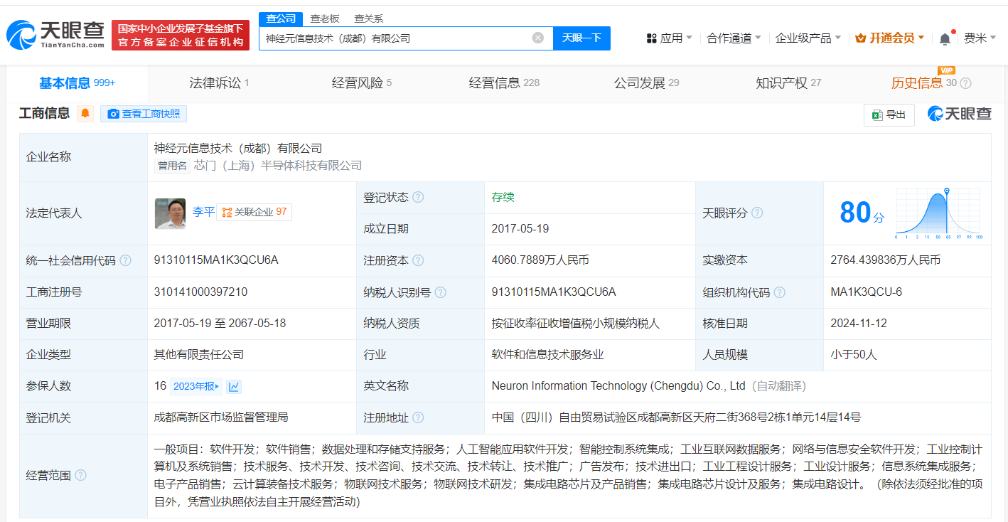Click the 成都高新区市场监督管理局 value

coord(221,417)
